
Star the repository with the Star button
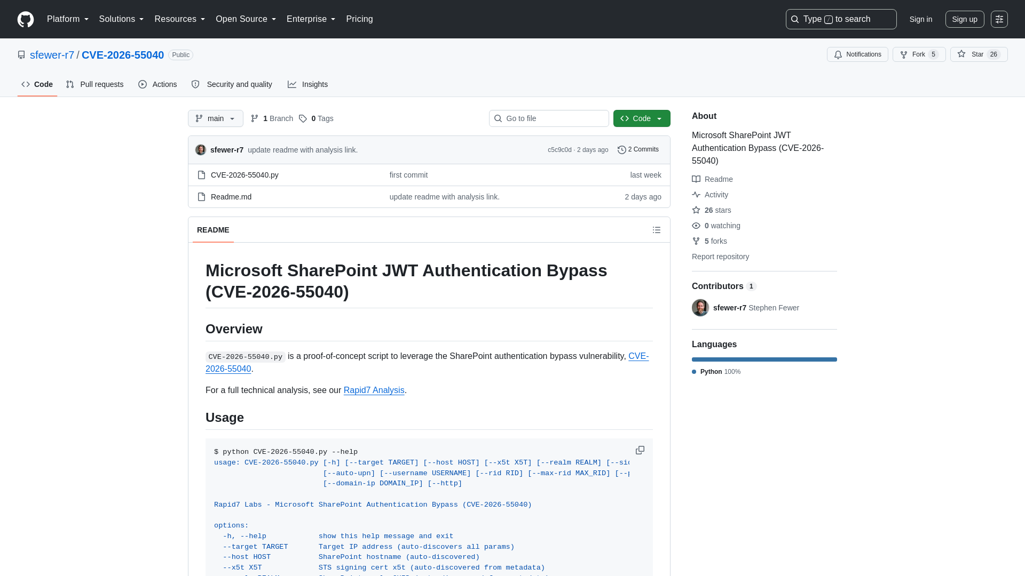click(979, 54)
